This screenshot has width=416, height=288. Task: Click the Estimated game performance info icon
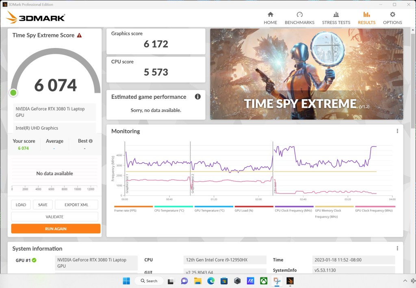point(198,97)
